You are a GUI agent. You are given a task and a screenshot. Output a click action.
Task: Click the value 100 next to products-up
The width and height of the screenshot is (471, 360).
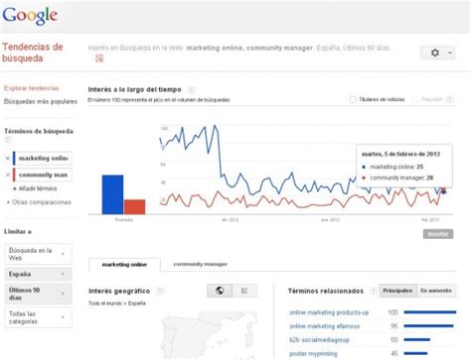click(392, 312)
